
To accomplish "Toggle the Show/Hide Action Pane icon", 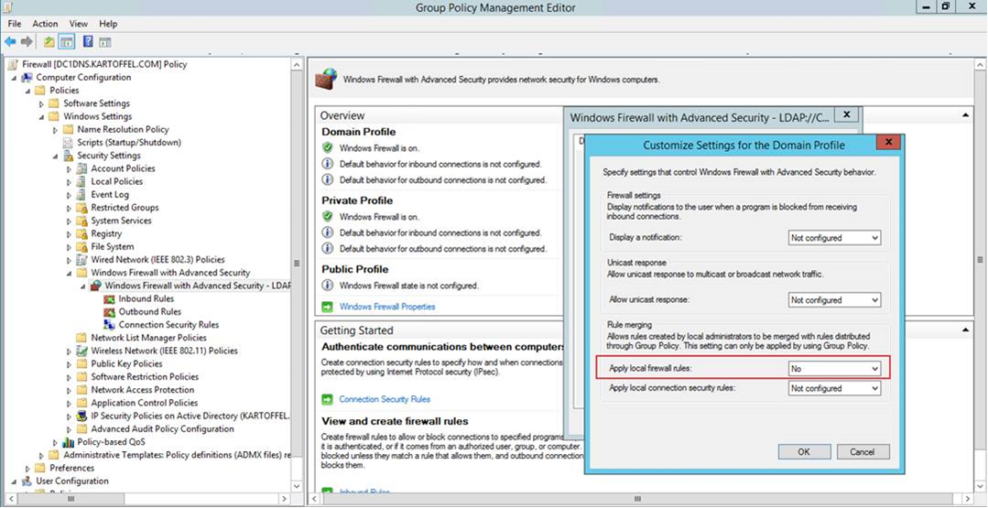I will (x=105, y=41).
